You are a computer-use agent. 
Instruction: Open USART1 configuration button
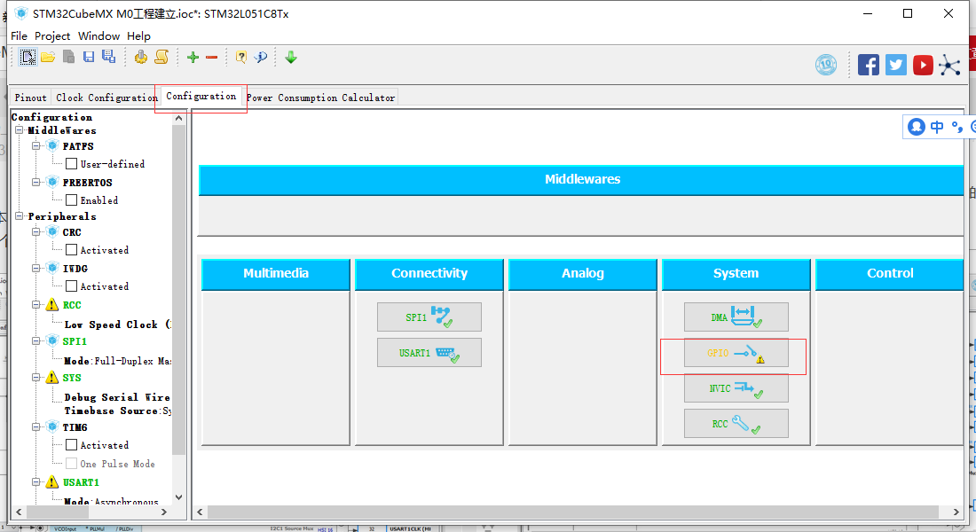(x=429, y=353)
